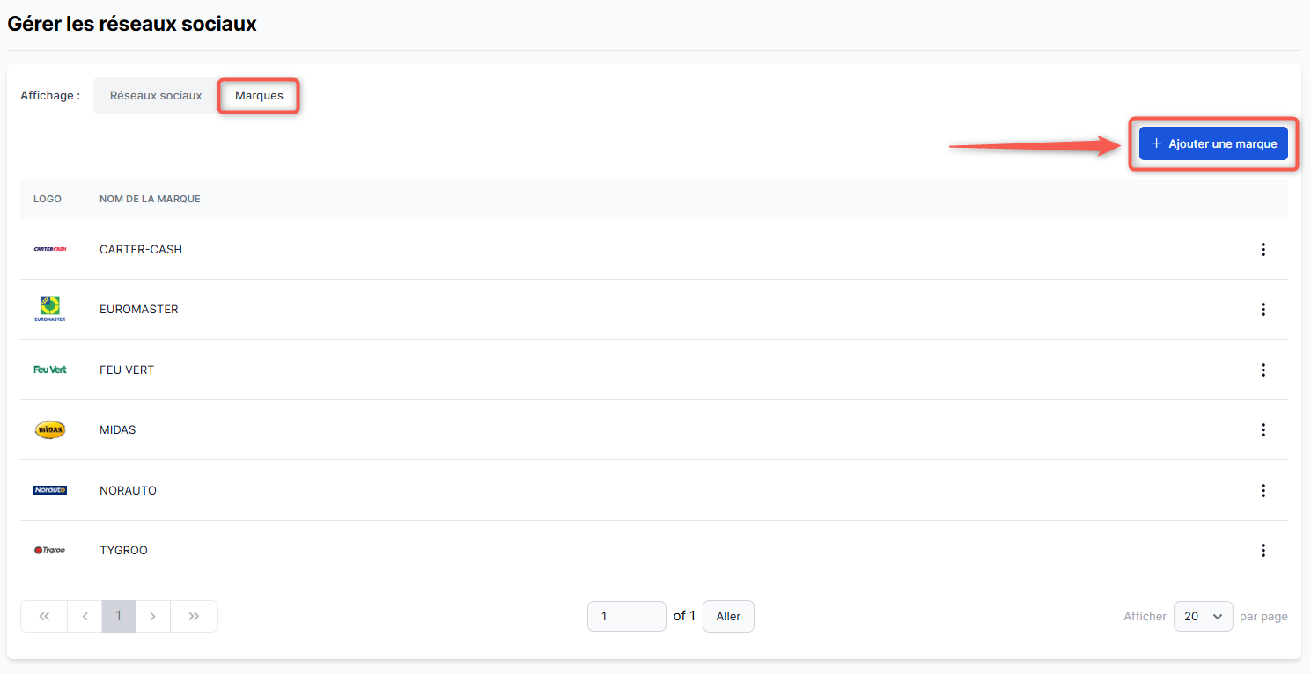Switch to the Réseaux sociaux view
Screen dimensions: 1311x674
coord(156,96)
